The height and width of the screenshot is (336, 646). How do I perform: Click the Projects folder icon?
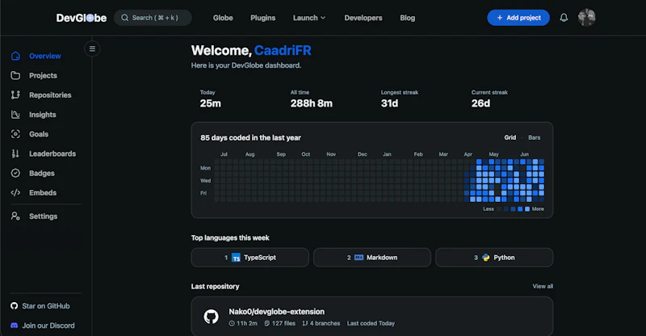15,75
